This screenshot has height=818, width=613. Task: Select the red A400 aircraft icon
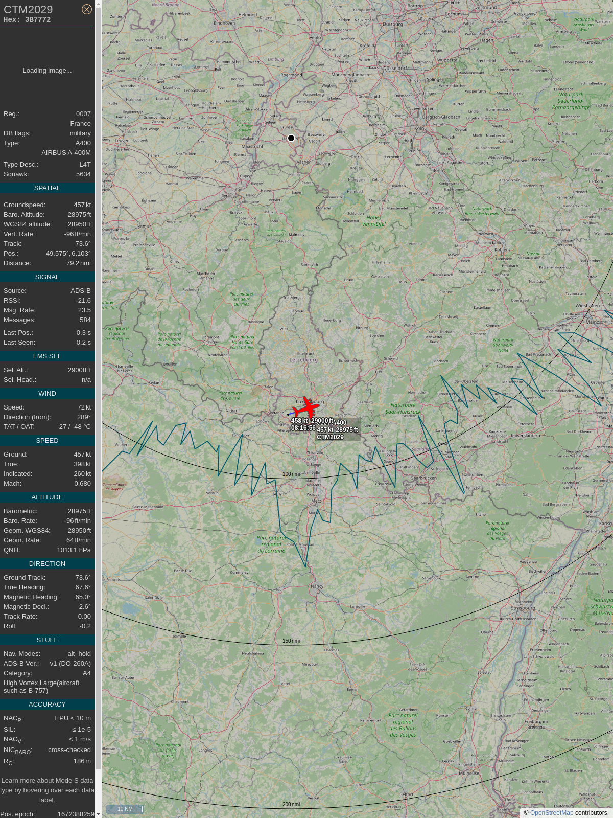point(307,408)
